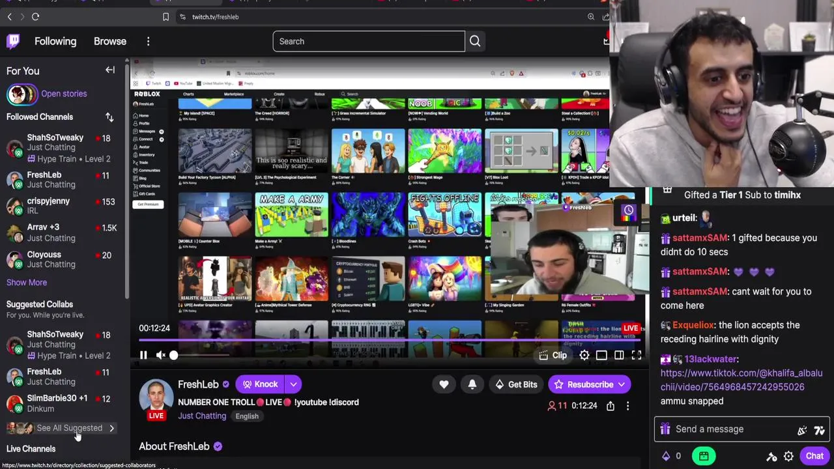Open stories link

(x=64, y=94)
